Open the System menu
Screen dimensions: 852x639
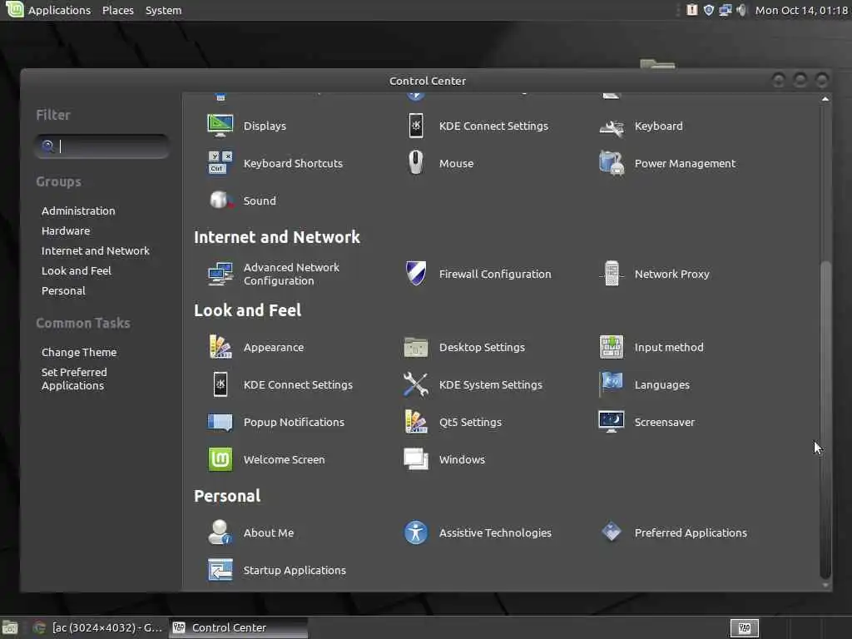(x=164, y=10)
